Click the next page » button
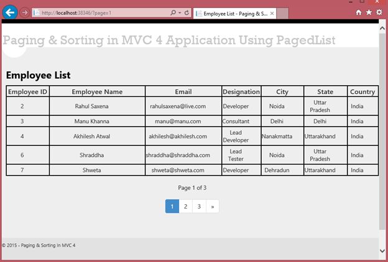Viewport: 388px width, 262px height. [212, 206]
